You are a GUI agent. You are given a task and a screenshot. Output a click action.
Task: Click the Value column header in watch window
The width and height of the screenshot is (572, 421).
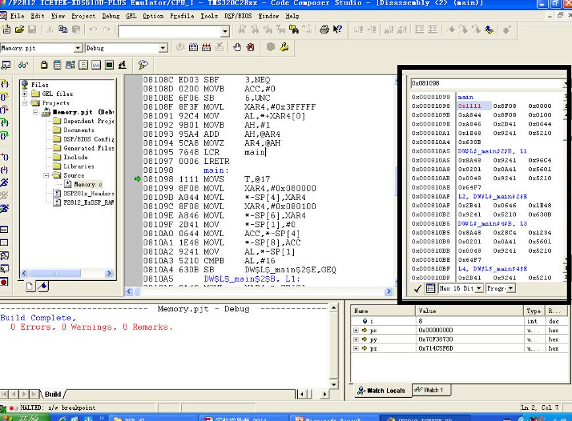pos(469,311)
